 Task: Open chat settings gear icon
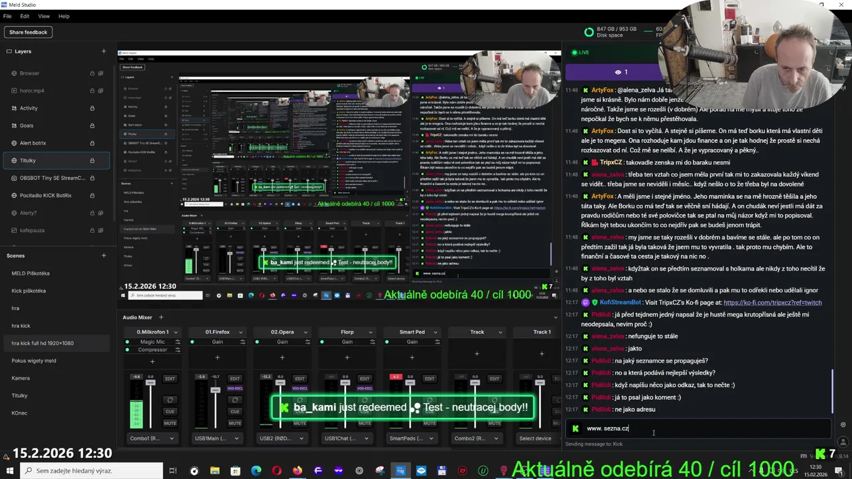coord(843,425)
